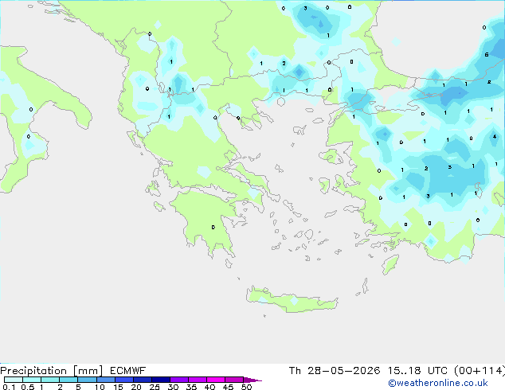This screenshot has width=505, height=390.
Task: Click the 10 to 15 mm legend swatch
Action: tap(106, 380)
